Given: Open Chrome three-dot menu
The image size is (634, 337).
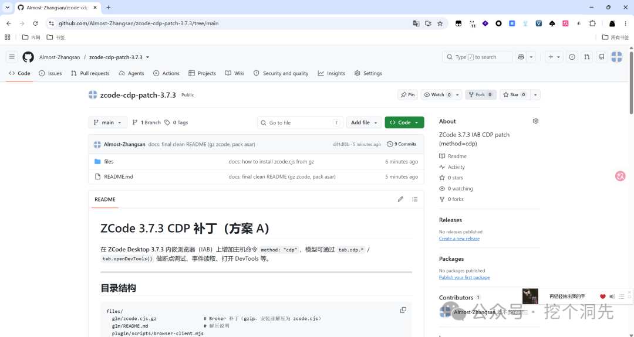Looking at the screenshot, I should pyautogui.click(x=626, y=23).
